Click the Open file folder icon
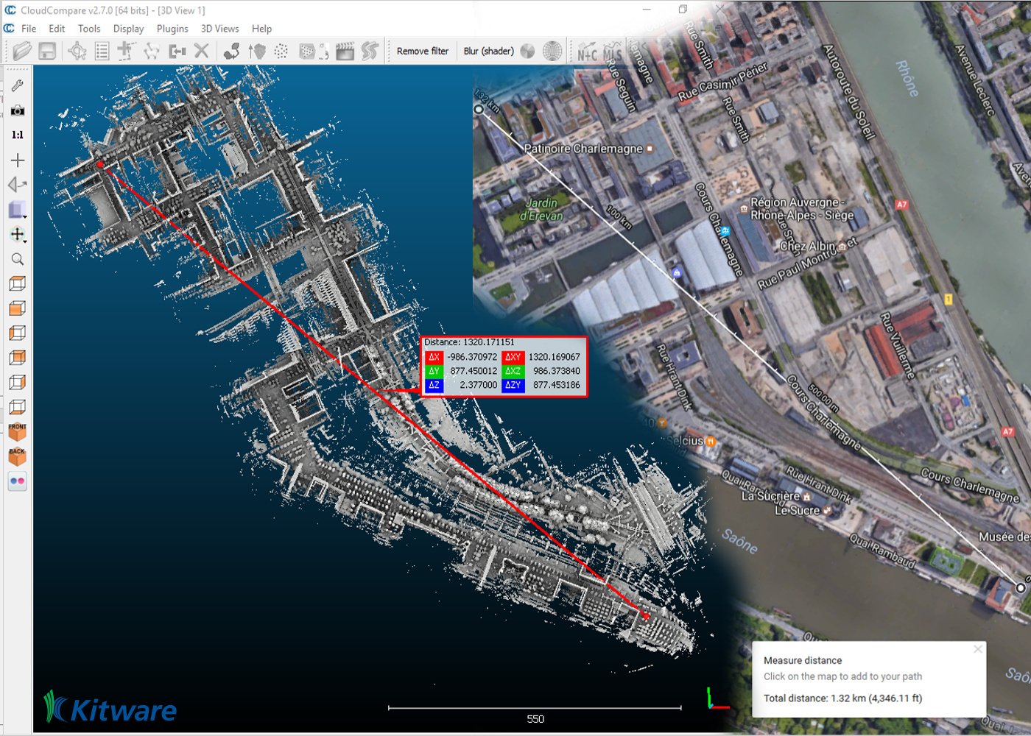1031x736 pixels. [22, 51]
